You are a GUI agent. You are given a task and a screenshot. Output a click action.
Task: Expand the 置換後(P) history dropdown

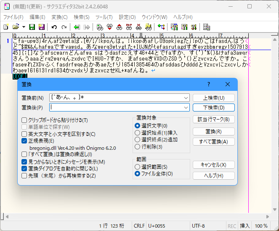(x=186, y=107)
